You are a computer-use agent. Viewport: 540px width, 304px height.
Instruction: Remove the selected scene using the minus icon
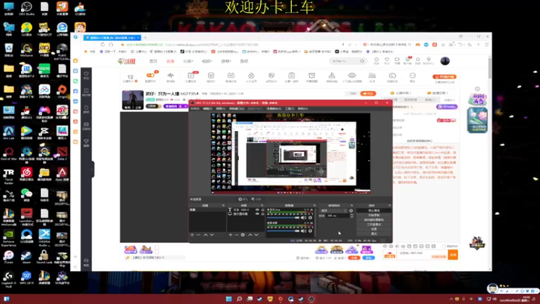pos(198,234)
